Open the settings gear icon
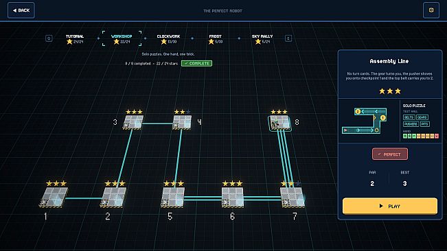The width and height of the screenshot is (447, 251). [431, 10]
